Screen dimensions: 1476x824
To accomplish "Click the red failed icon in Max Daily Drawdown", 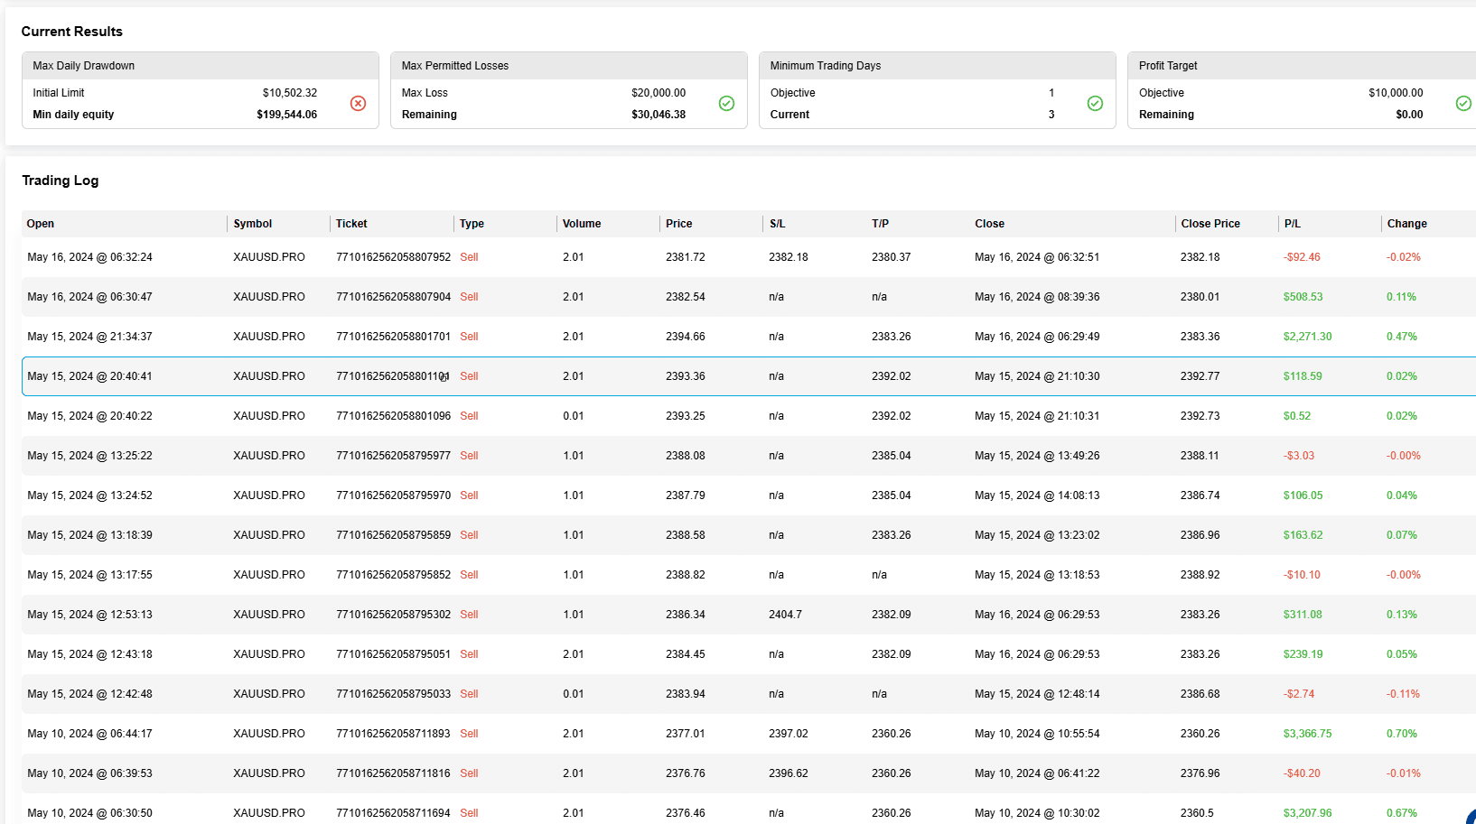I will tap(359, 104).
